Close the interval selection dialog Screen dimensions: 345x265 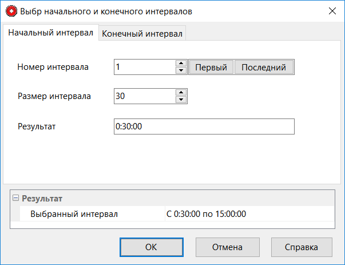332,11
